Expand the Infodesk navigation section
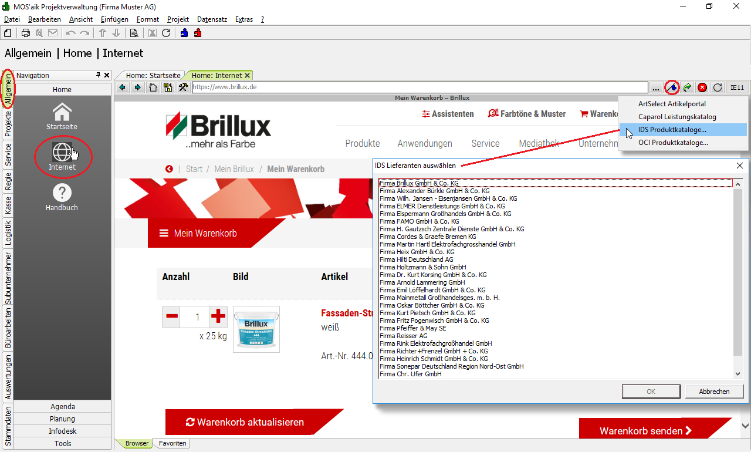The width and height of the screenshot is (751, 452). click(62, 431)
